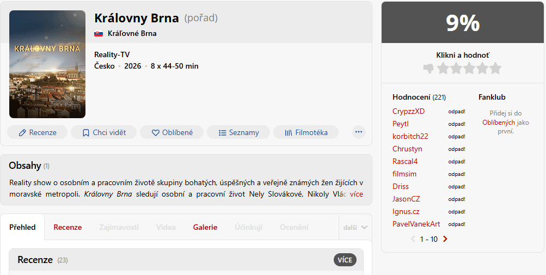Expand the synopsis with 'více' link
546x275 pixels.
pos(356,194)
